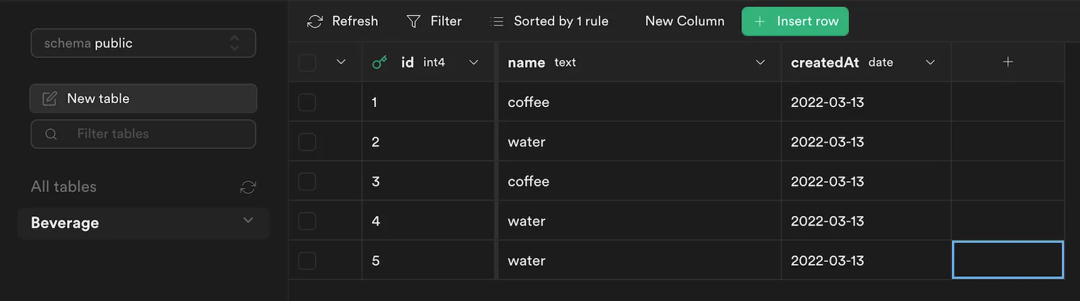Click the search magnifier icon
Image resolution: width=1080 pixels, height=301 pixels.
(51, 134)
